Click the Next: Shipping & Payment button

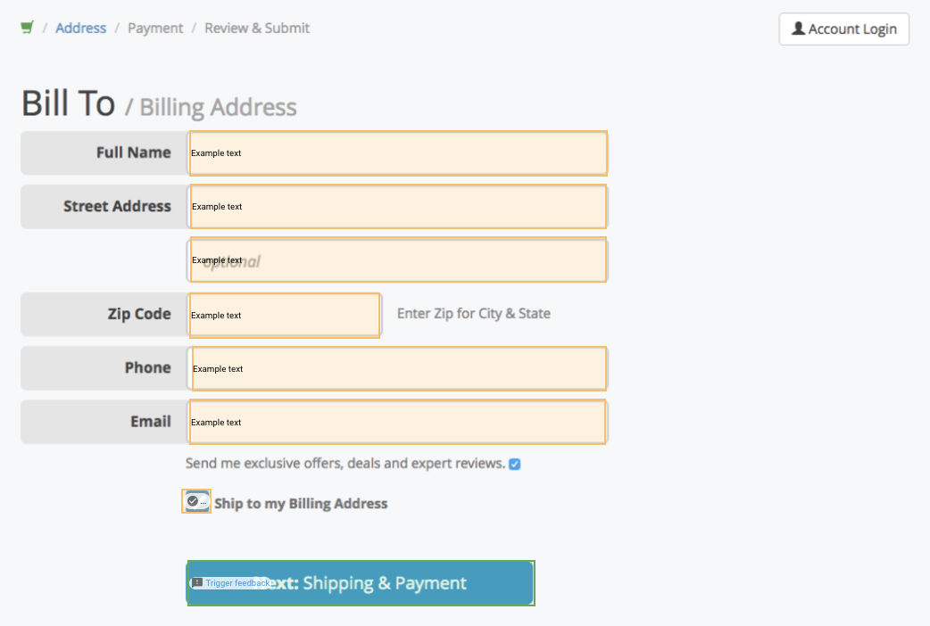click(361, 583)
